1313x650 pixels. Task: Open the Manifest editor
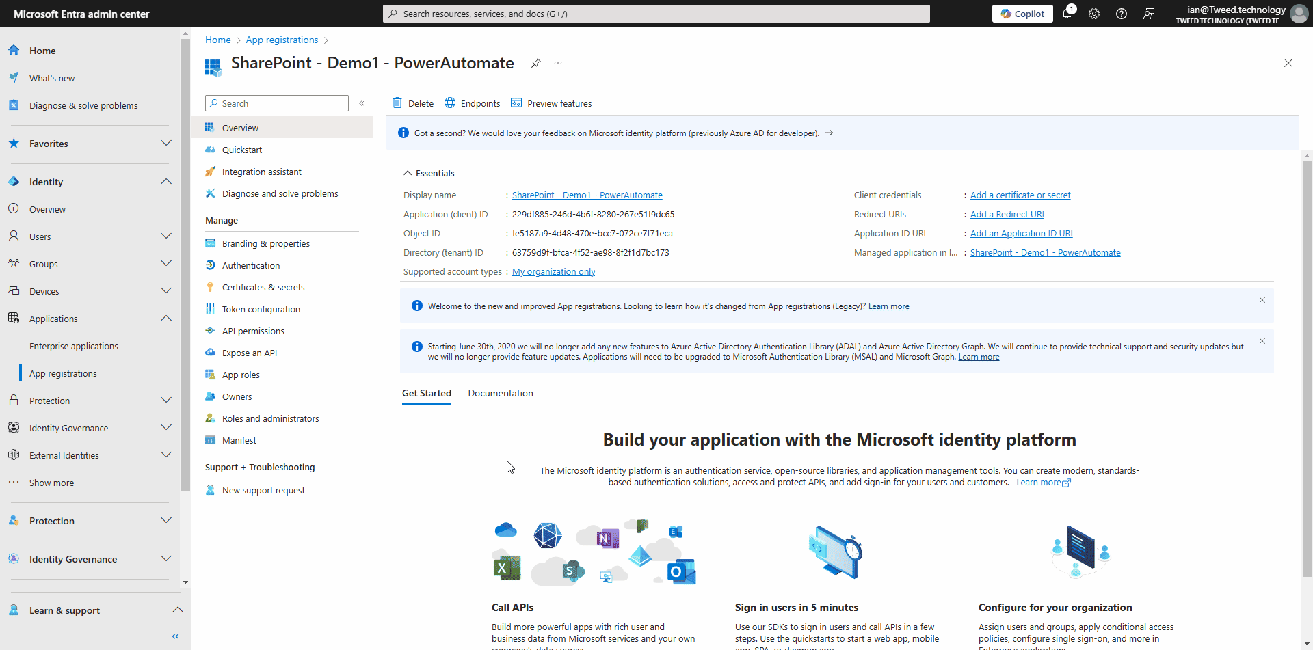tap(239, 439)
